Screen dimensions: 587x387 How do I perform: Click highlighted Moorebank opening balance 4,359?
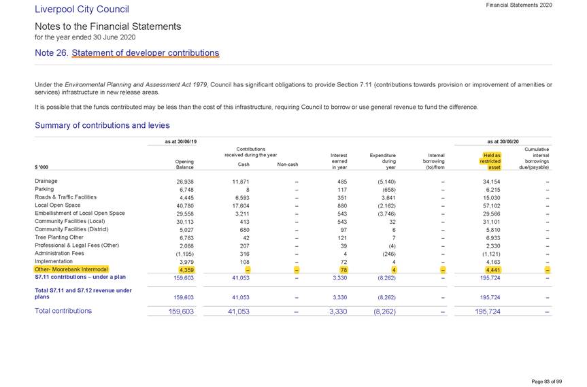click(186, 270)
